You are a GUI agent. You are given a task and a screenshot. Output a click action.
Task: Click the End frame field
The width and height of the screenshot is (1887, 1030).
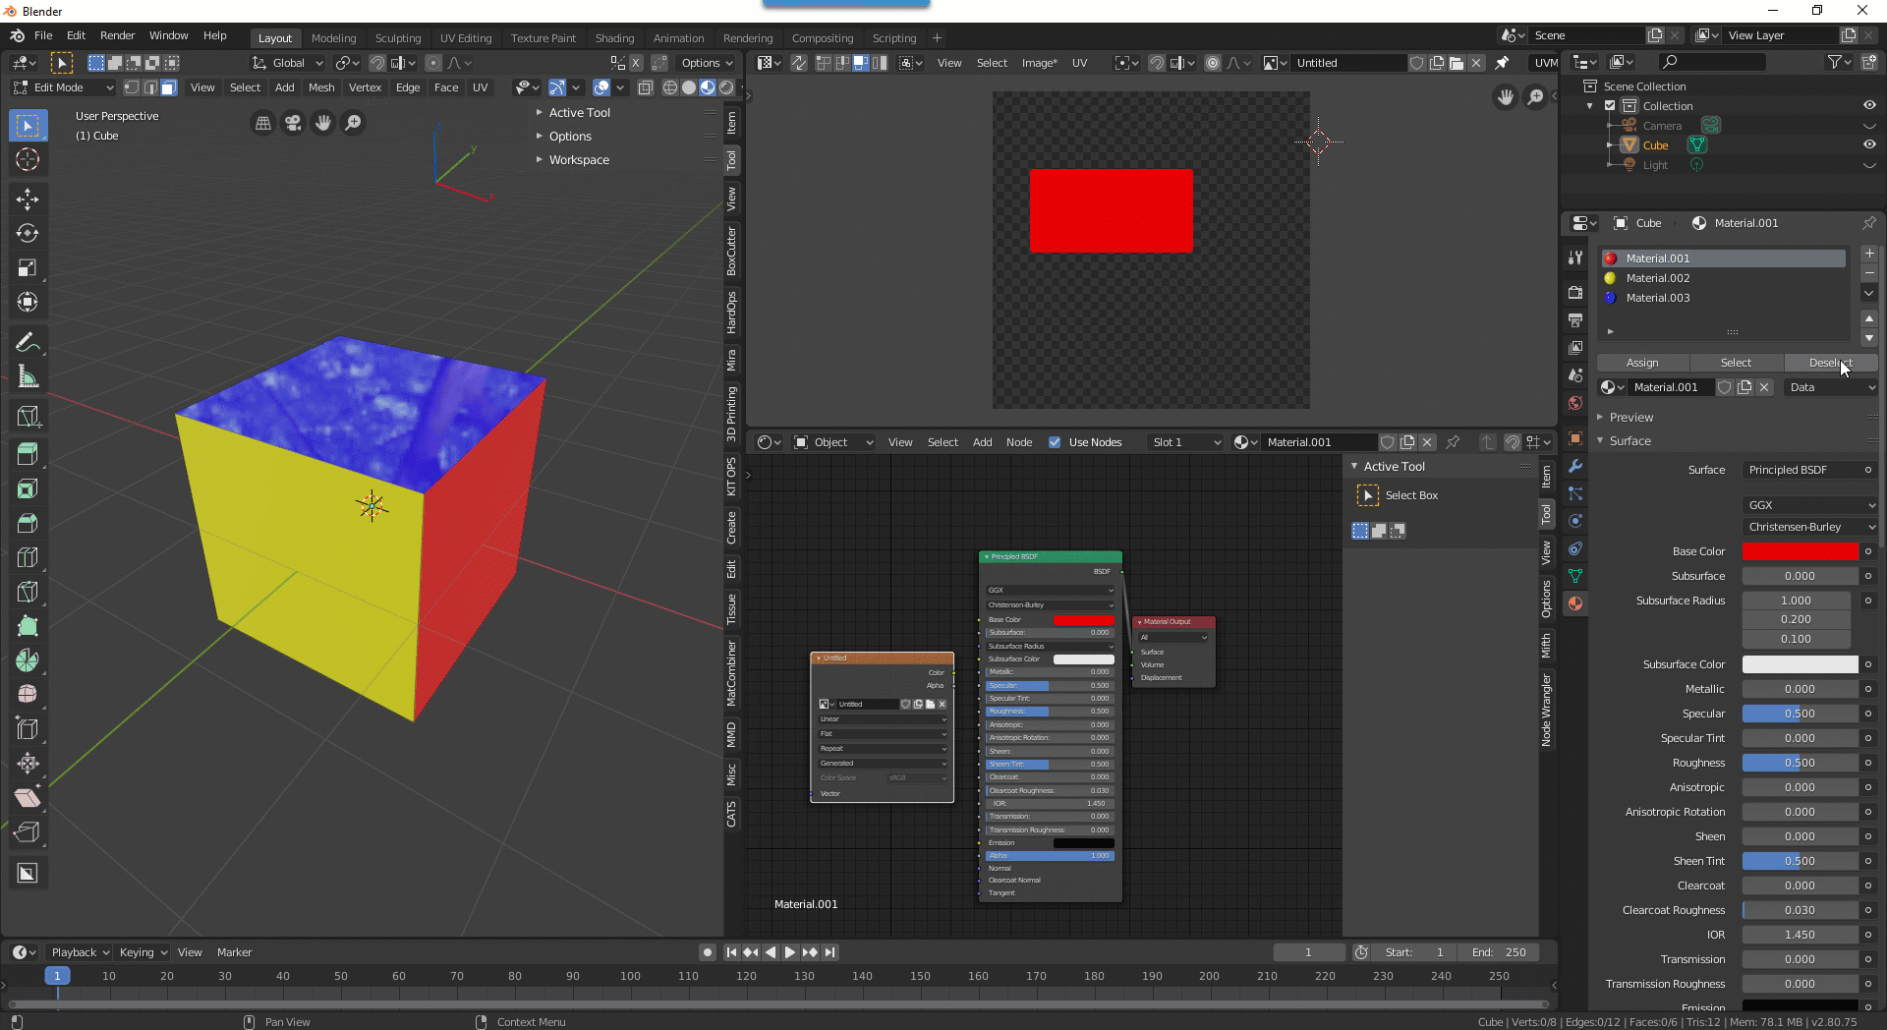click(1499, 952)
